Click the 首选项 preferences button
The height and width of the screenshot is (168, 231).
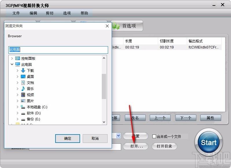(127, 26)
